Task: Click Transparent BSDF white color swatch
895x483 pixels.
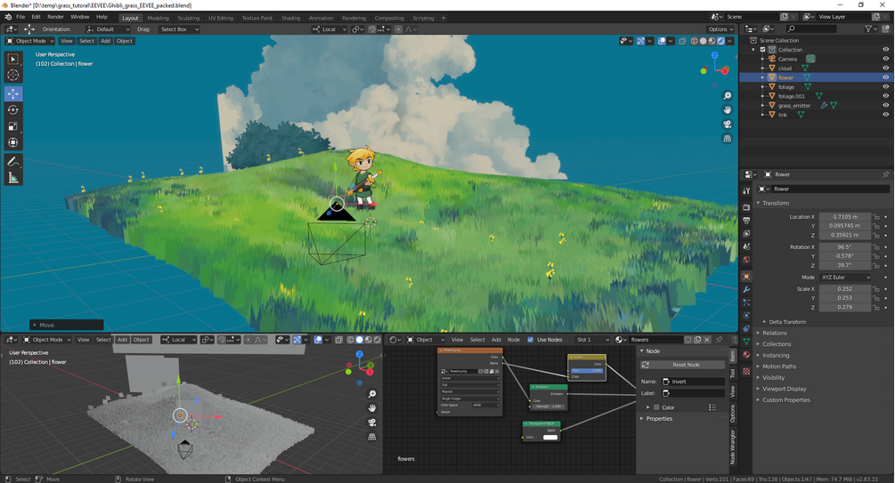Action: (550, 438)
